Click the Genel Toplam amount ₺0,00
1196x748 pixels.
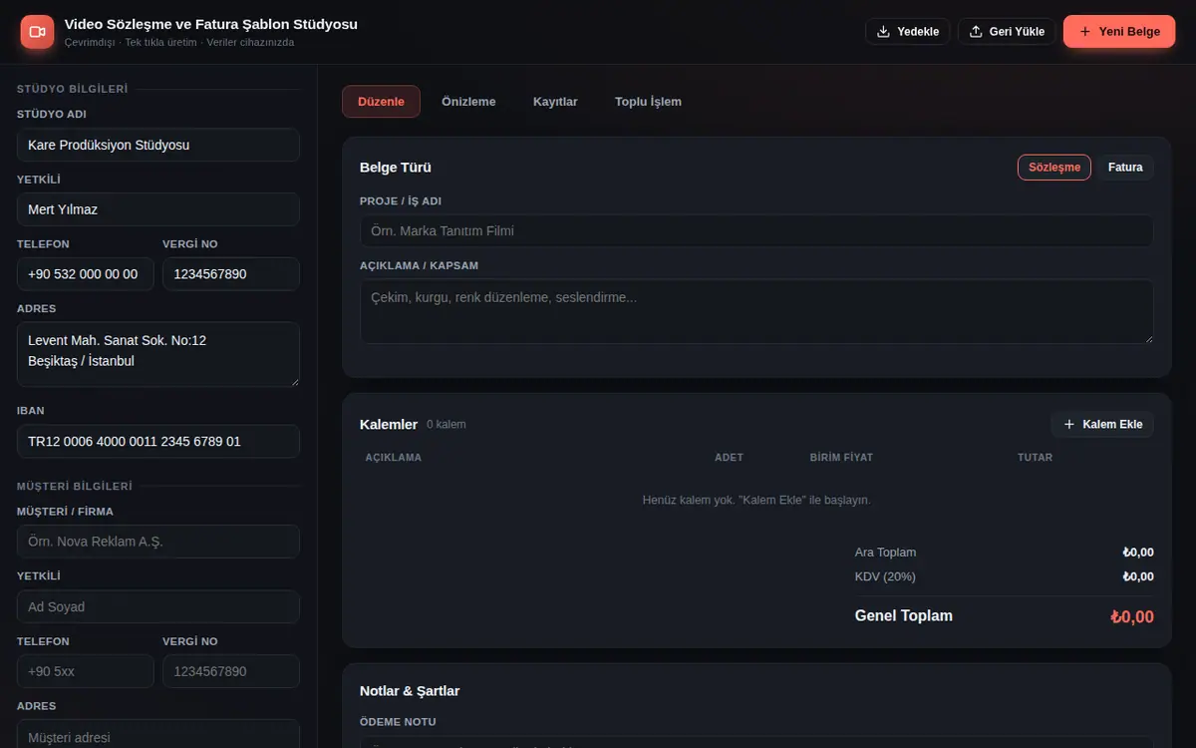(1132, 617)
